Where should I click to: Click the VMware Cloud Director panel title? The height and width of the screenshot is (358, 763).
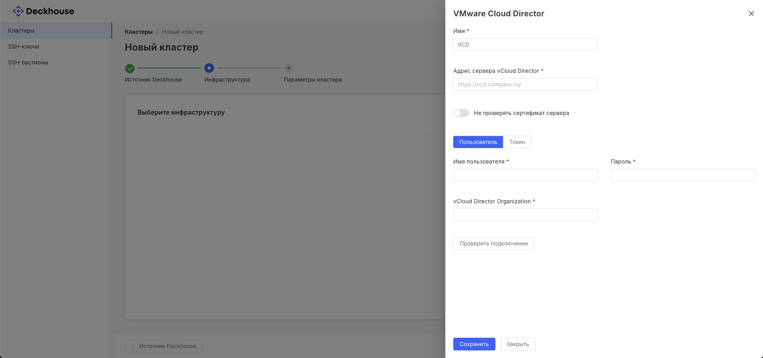coord(499,14)
